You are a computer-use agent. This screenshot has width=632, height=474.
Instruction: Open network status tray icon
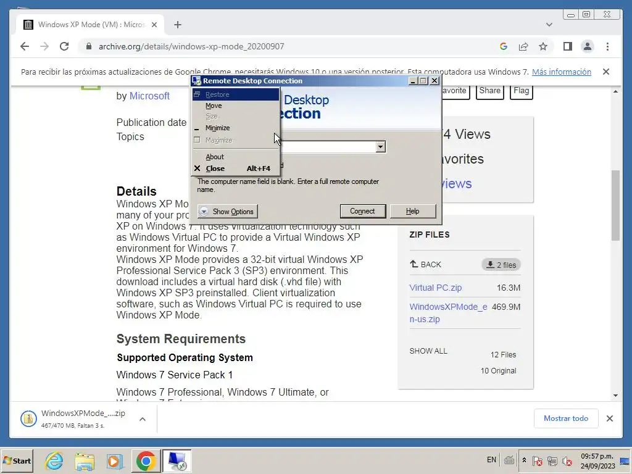(x=552, y=460)
